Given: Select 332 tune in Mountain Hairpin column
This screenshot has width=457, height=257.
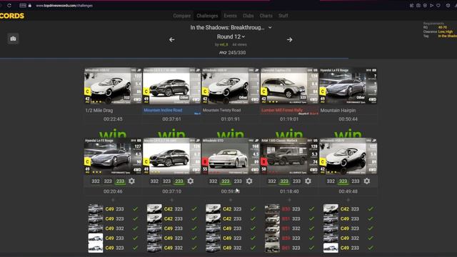Looking at the screenshot, I should 331,181.
